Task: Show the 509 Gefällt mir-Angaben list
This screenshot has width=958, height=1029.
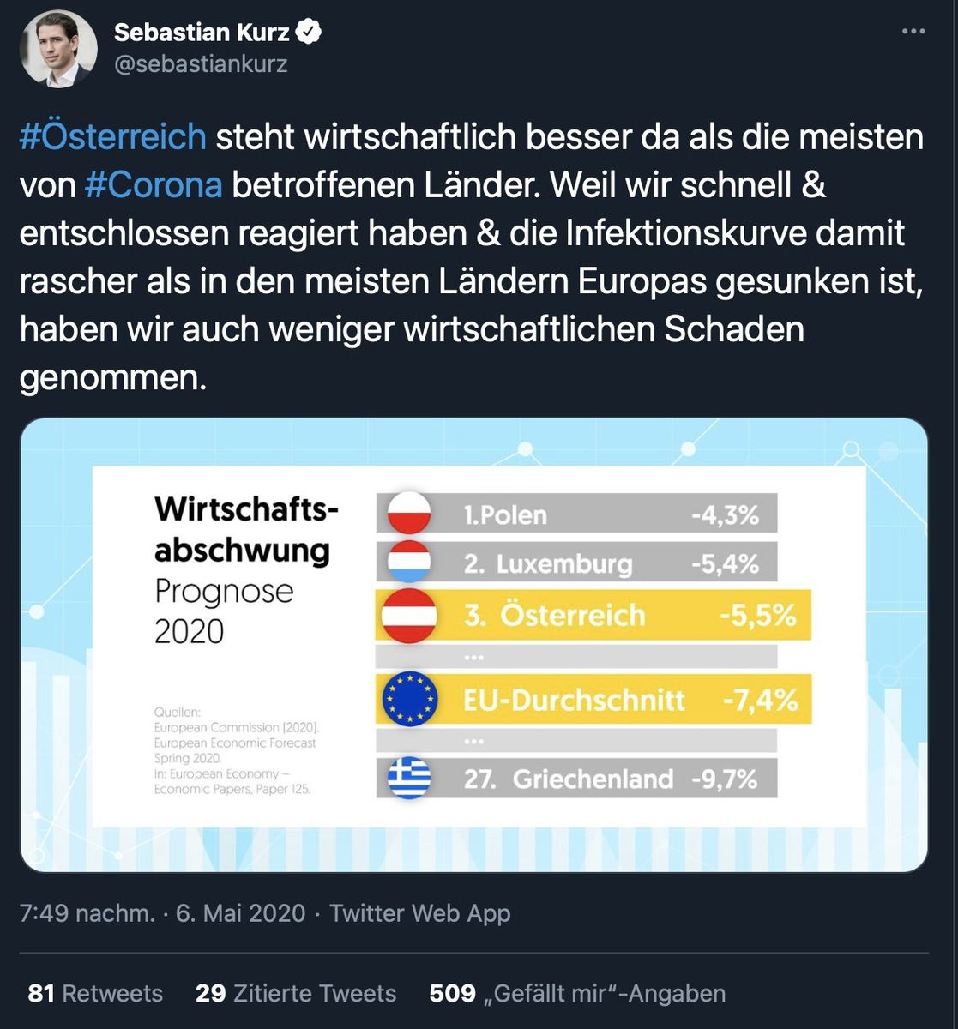Action: [577, 993]
